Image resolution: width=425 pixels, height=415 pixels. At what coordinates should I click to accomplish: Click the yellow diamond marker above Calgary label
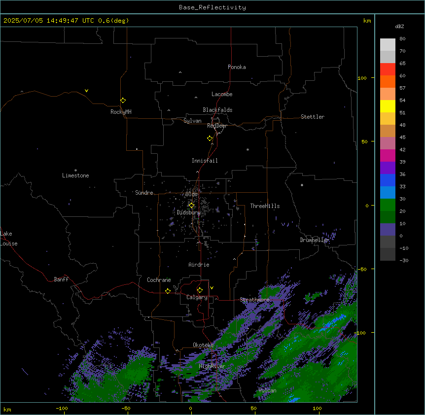(200, 290)
